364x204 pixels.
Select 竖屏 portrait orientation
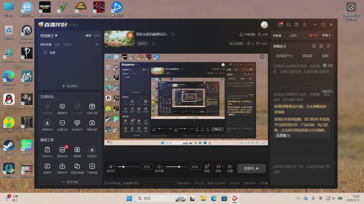96,36
